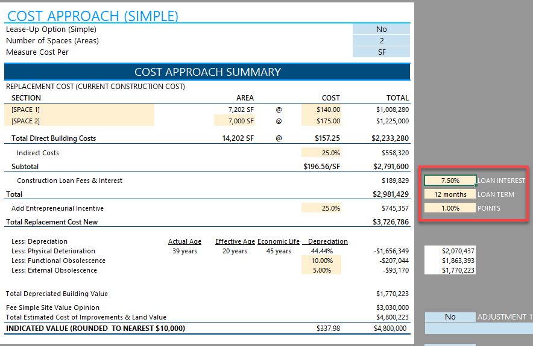Click the 7,000 SF area cell
Image resolution: width=533 pixels, height=346 pixels.
point(235,121)
